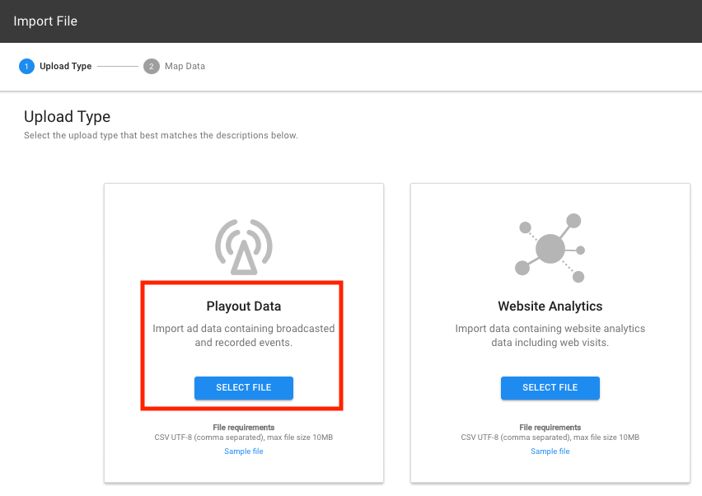Click the Website Analytics card title
702x496 pixels.
tap(550, 306)
